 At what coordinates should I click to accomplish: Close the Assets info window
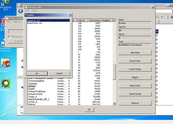point(153,7)
